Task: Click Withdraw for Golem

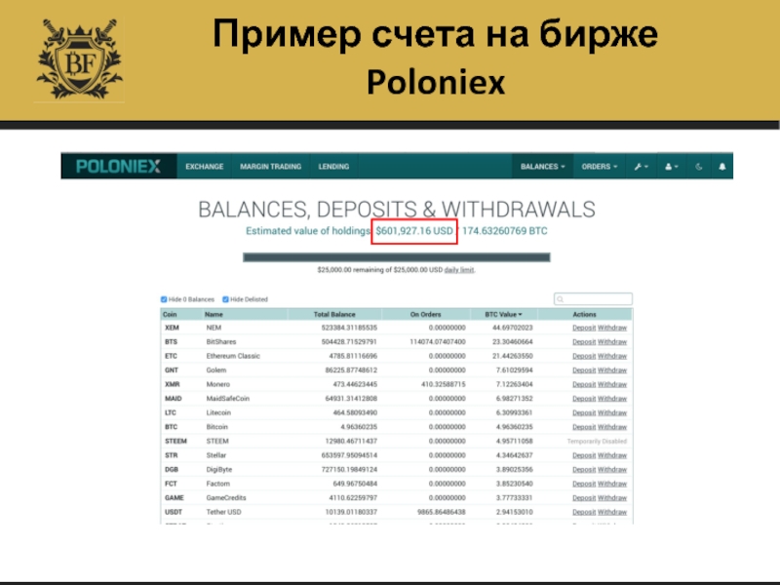Action: [612, 370]
